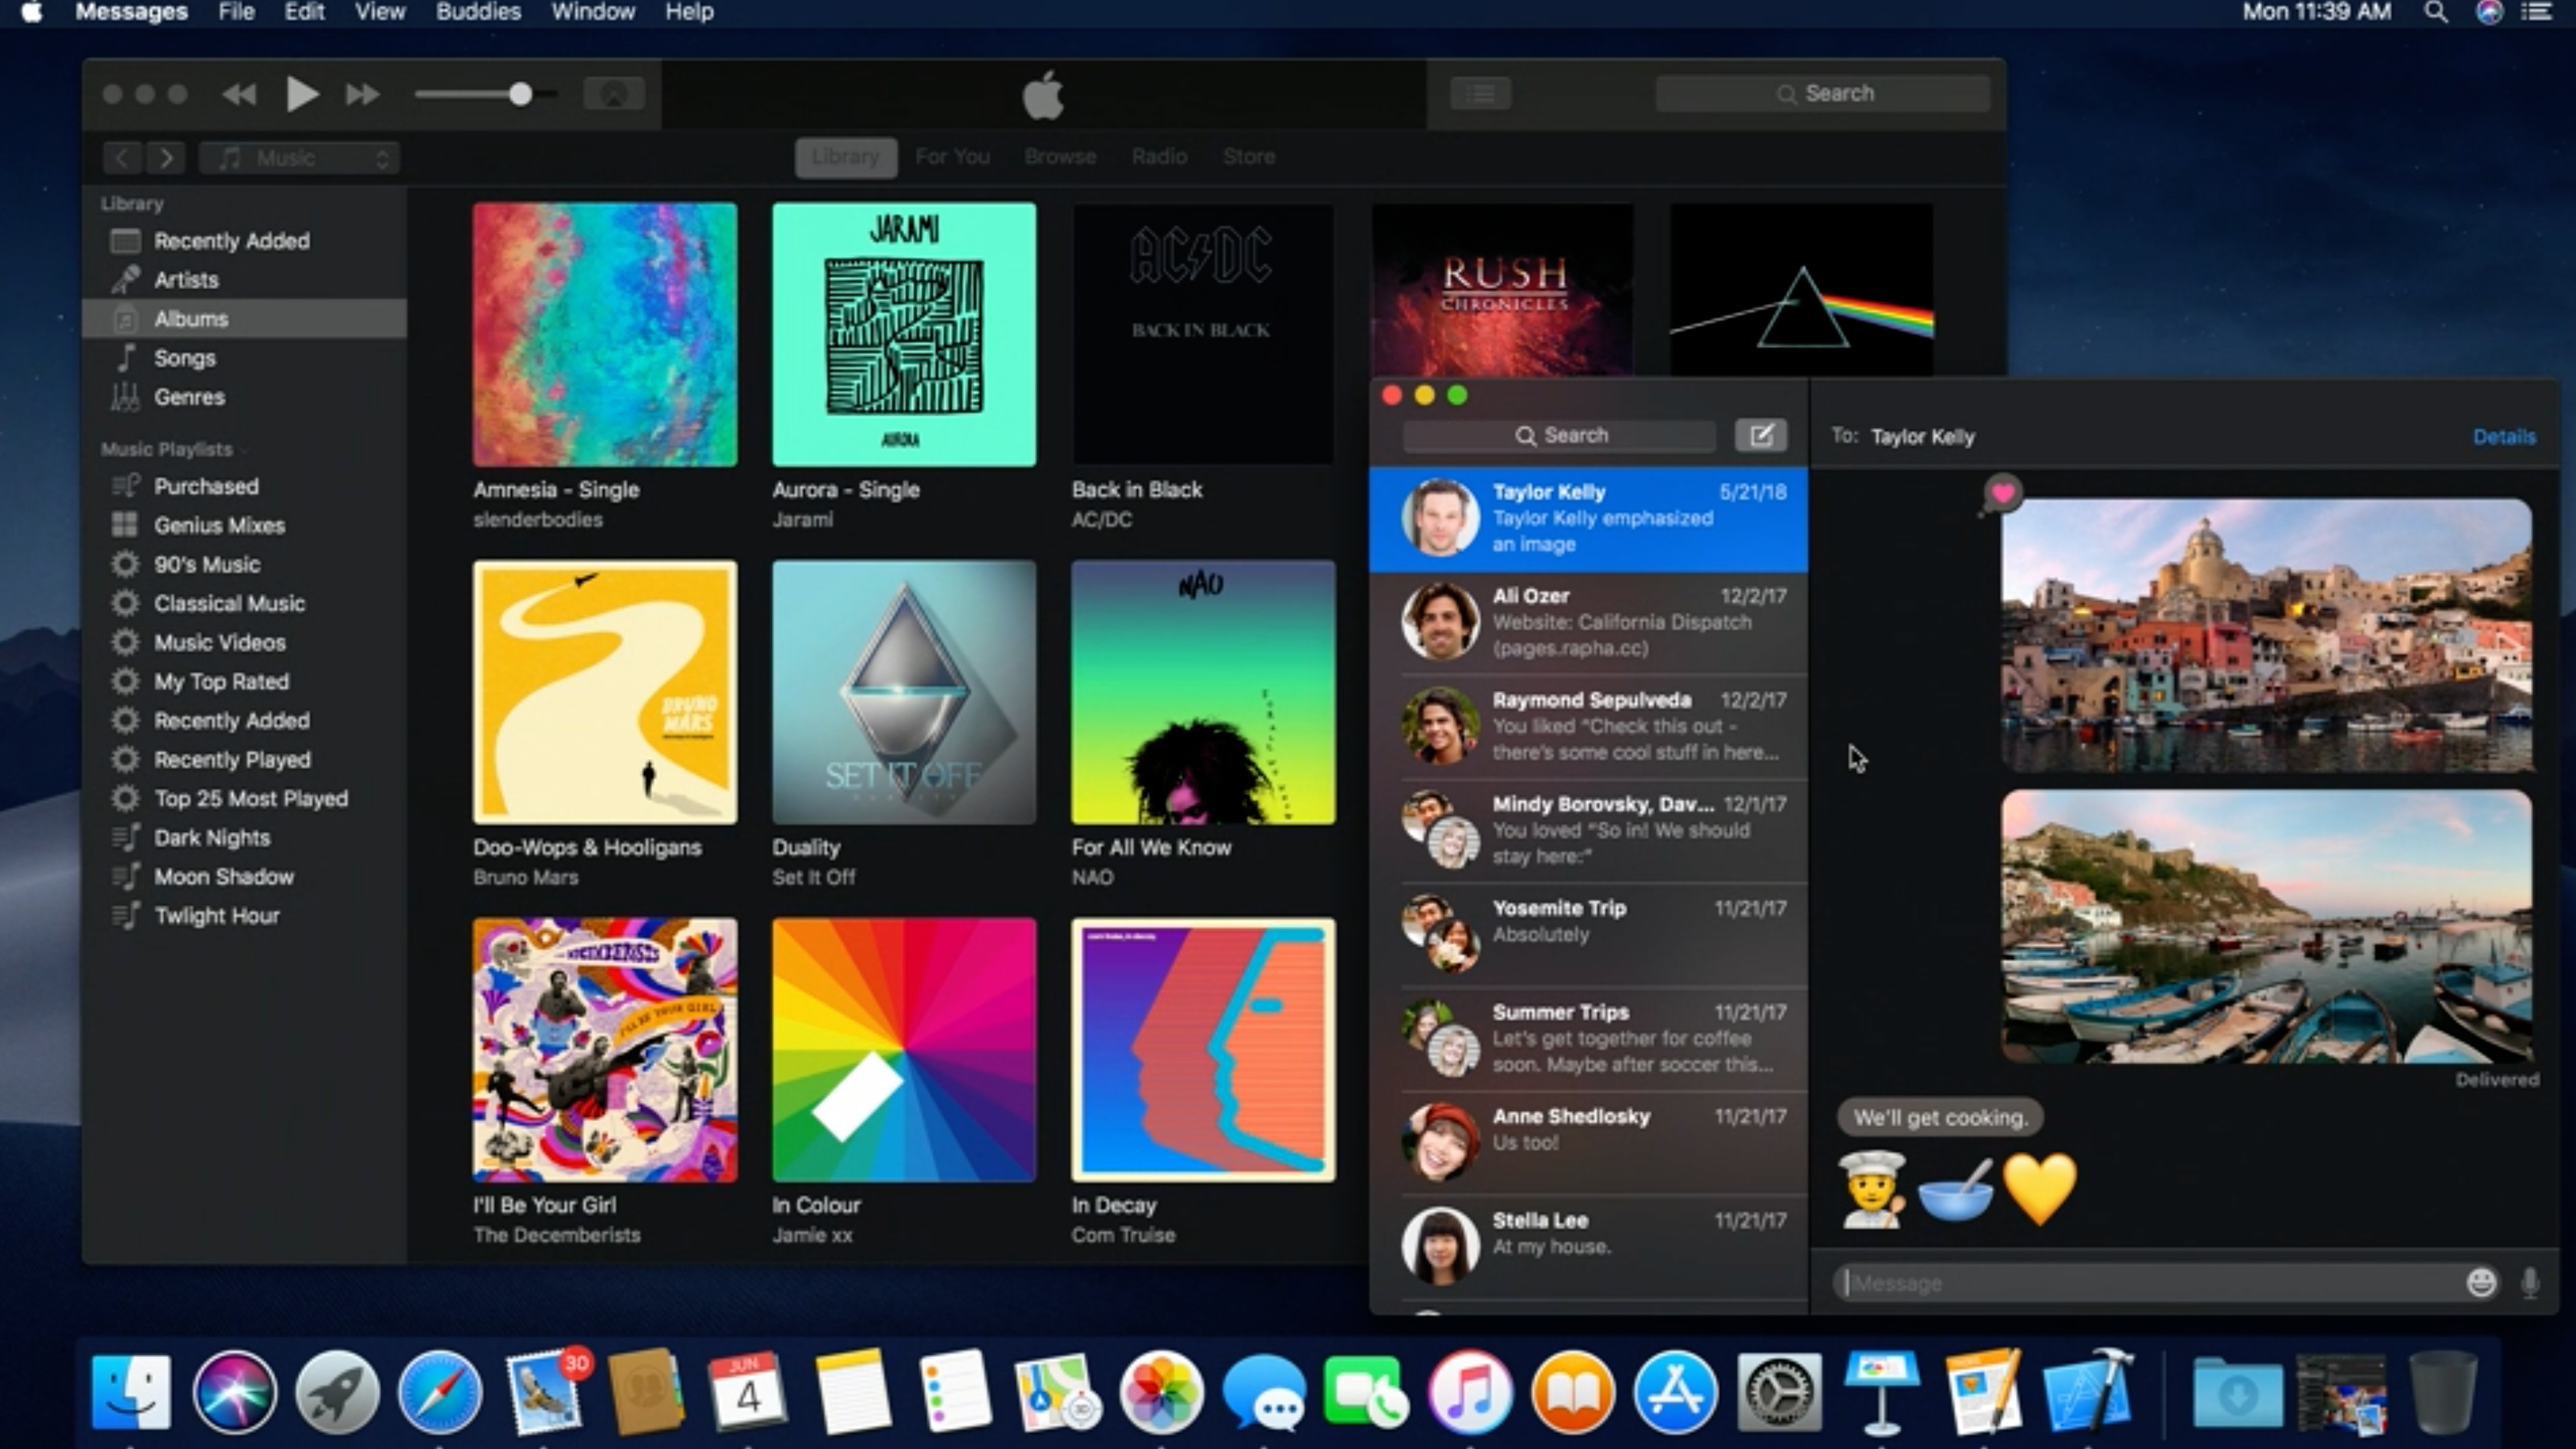Screen dimensions: 2576x1449
Task: Open Photos app from the Dock
Action: coord(1161,1392)
